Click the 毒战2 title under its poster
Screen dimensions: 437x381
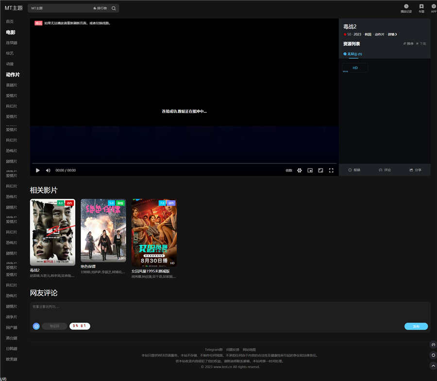pos(35,270)
